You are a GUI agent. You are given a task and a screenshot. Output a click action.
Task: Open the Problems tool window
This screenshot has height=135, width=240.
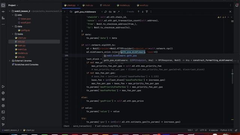pyautogui.click(x=3, y=118)
